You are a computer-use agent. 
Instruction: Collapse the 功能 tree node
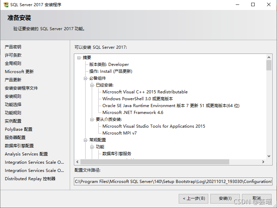[x=92, y=147]
